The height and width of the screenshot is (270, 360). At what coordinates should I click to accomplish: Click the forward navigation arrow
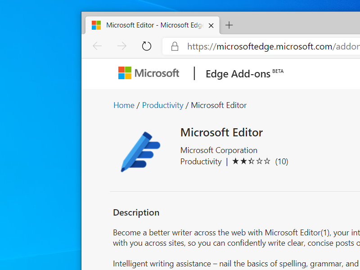click(x=121, y=46)
